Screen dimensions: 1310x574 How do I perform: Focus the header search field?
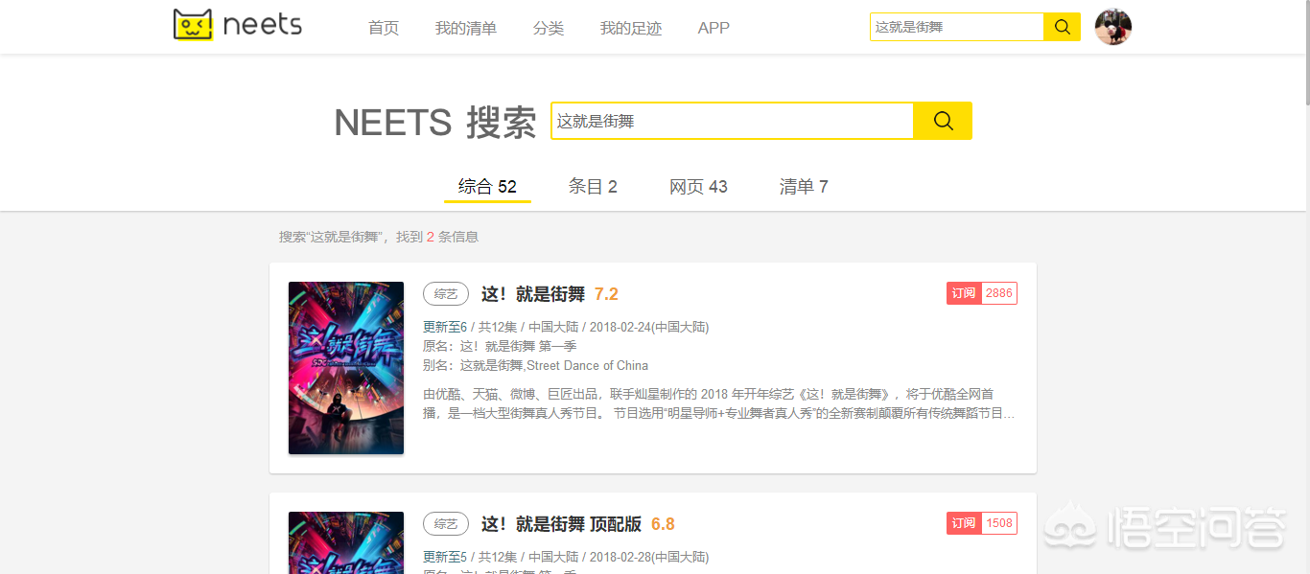[956, 27]
